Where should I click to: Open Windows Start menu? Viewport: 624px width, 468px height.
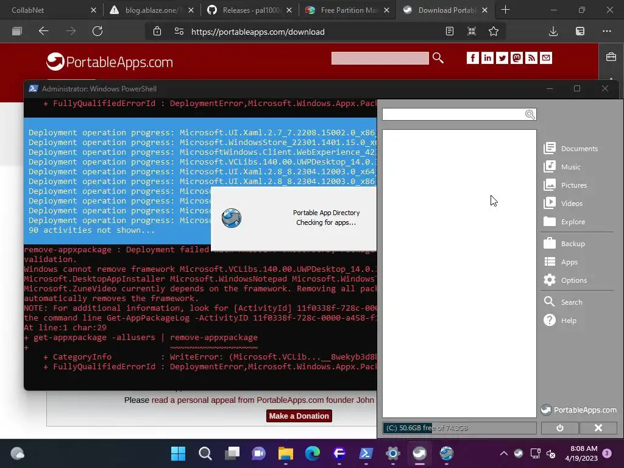(179, 453)
